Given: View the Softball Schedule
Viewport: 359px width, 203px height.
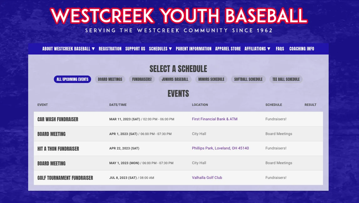Looking at the screenshot, I should (x=248, y=79).
